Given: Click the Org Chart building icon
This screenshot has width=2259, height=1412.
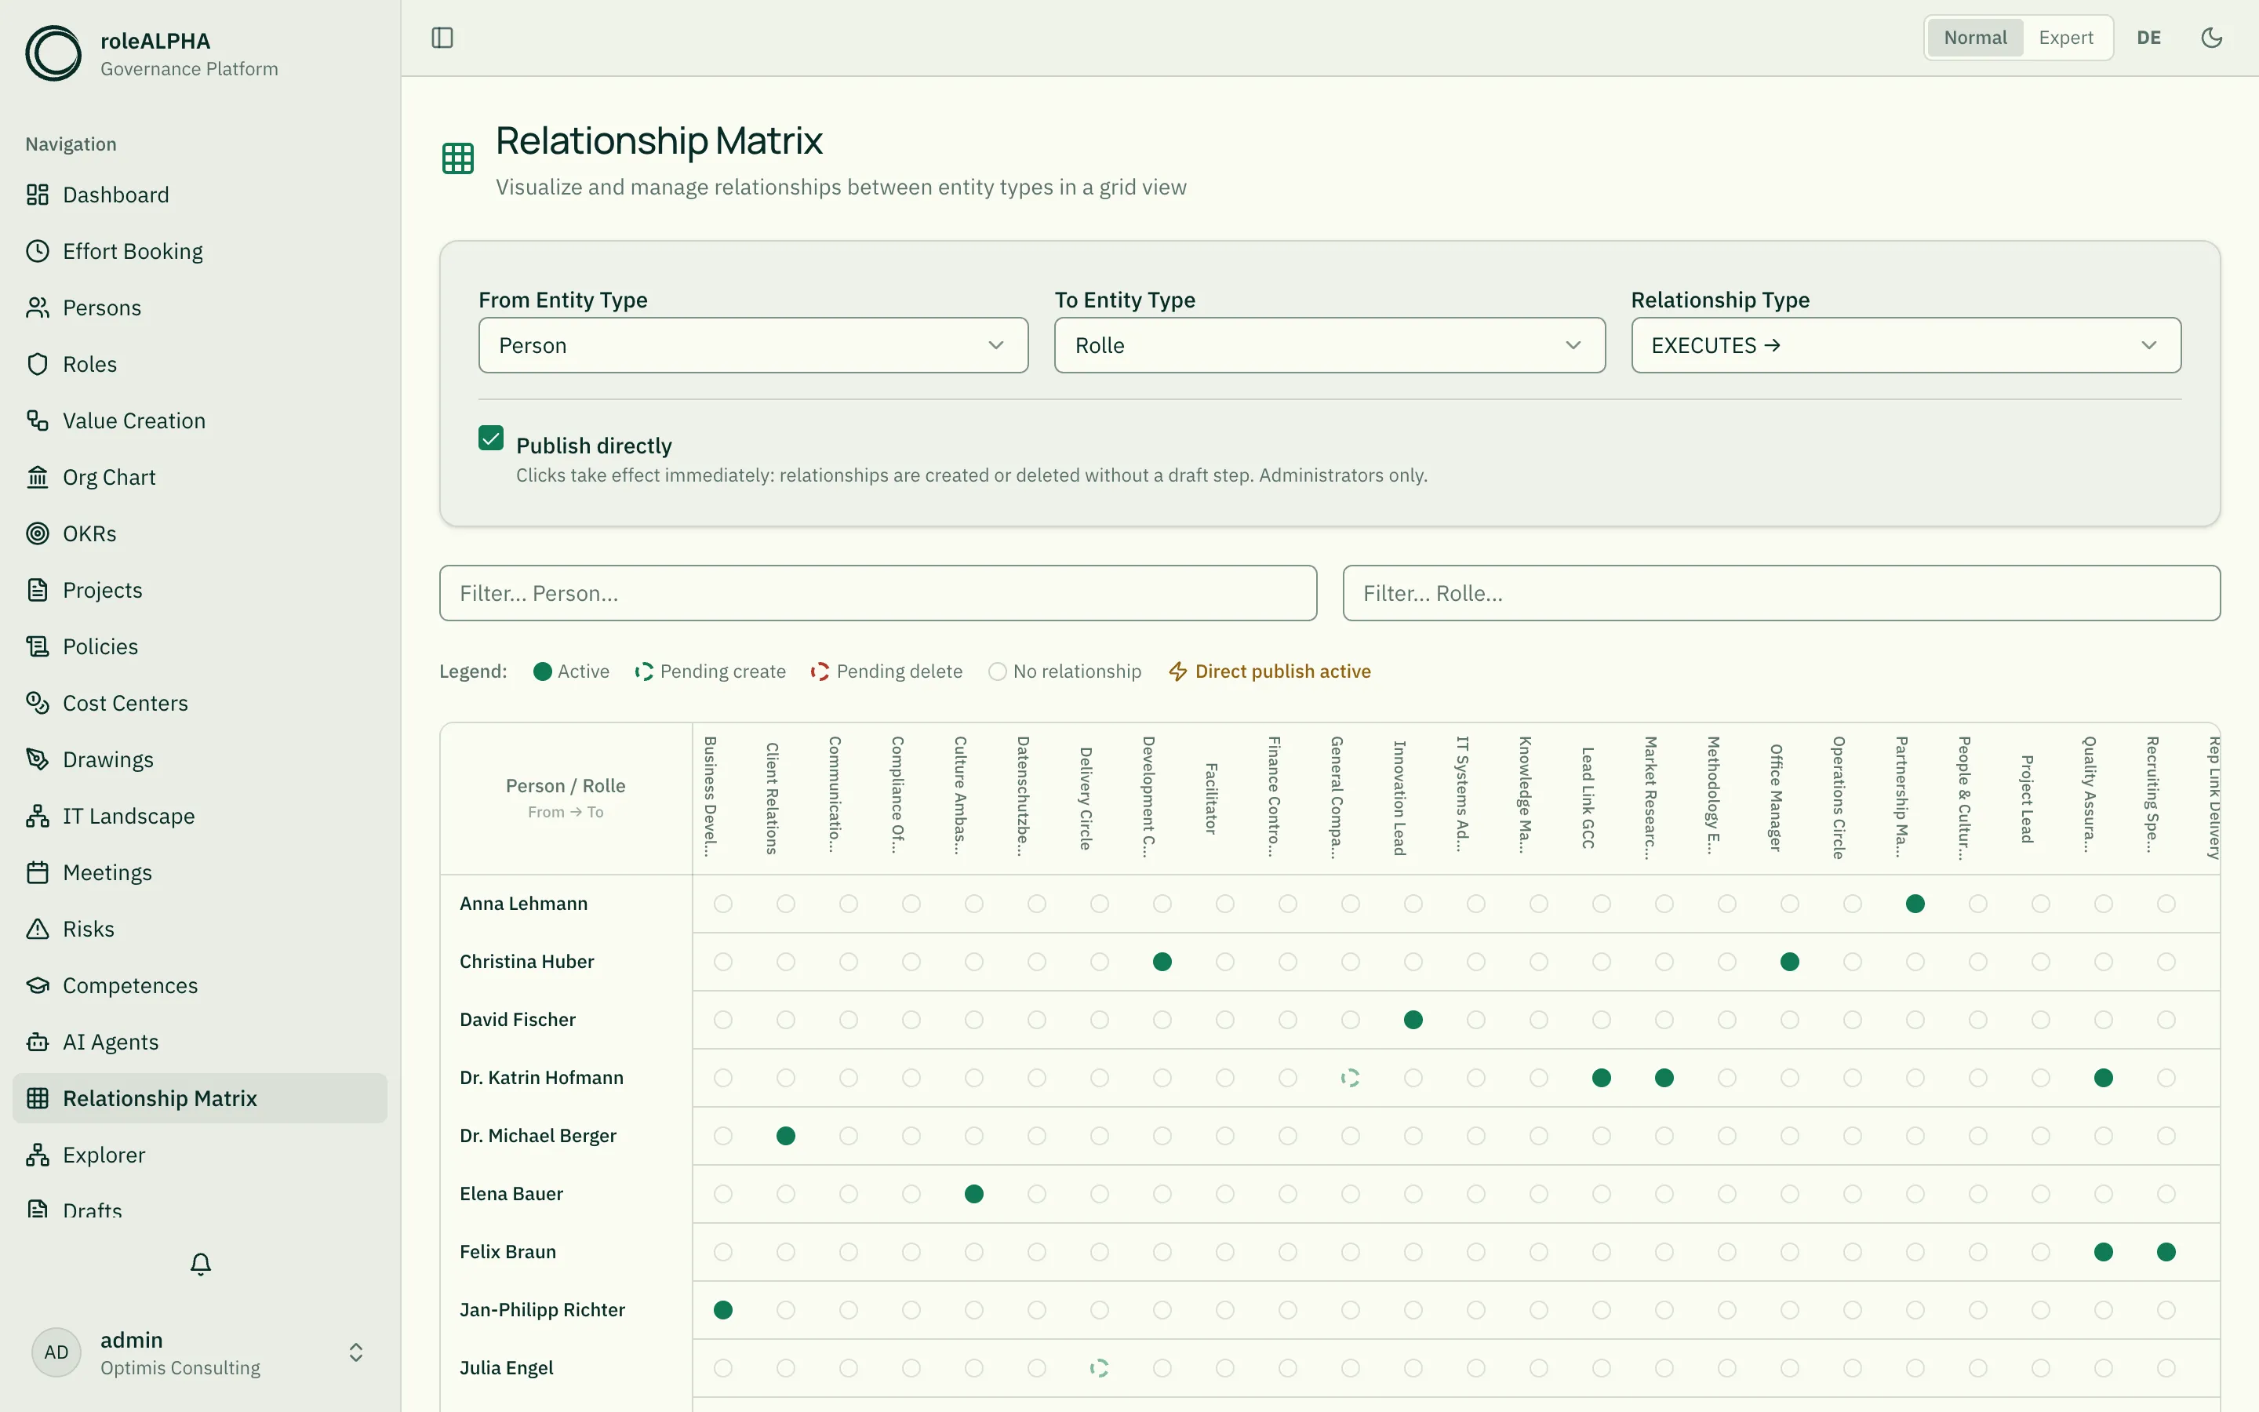Looking at the screenshot, I should pyautogui.click(x=38, y=477).
